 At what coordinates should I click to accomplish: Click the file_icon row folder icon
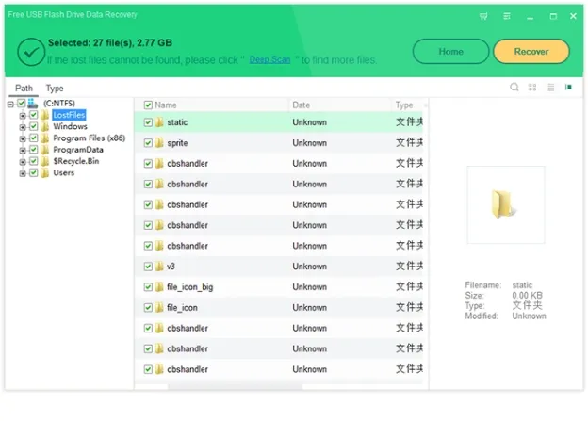point(159,307)
